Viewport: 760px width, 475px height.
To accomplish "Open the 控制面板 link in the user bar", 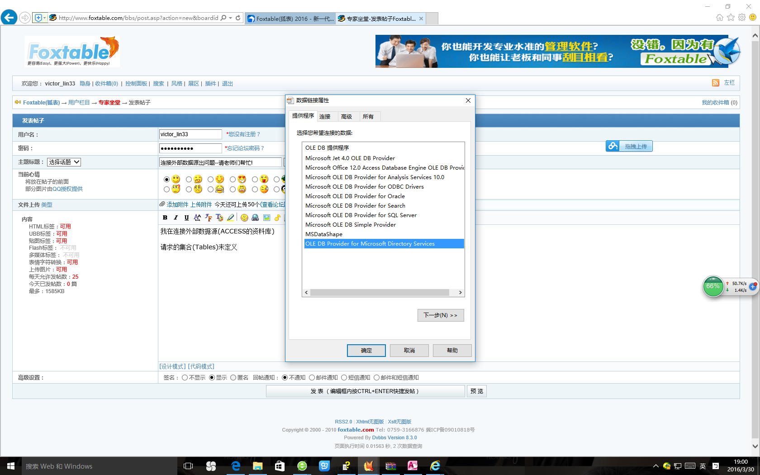I will (x=136, y=84).
